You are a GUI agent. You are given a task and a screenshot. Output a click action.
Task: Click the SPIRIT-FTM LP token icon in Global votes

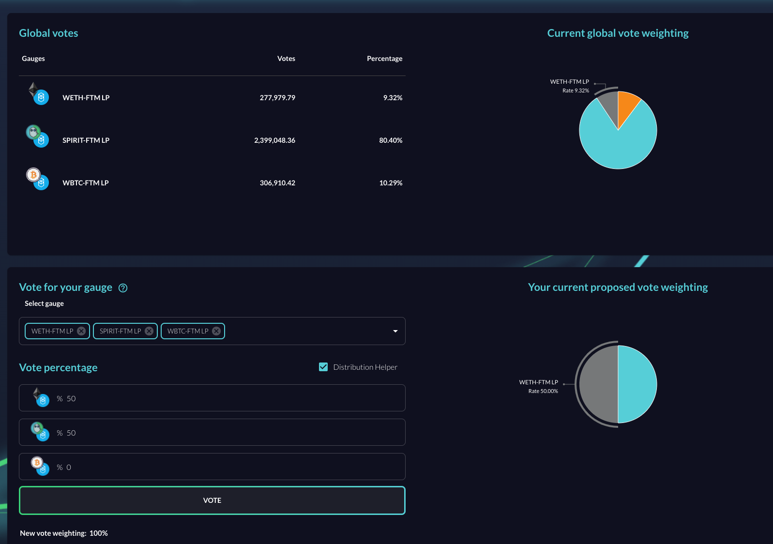(37, 136)
